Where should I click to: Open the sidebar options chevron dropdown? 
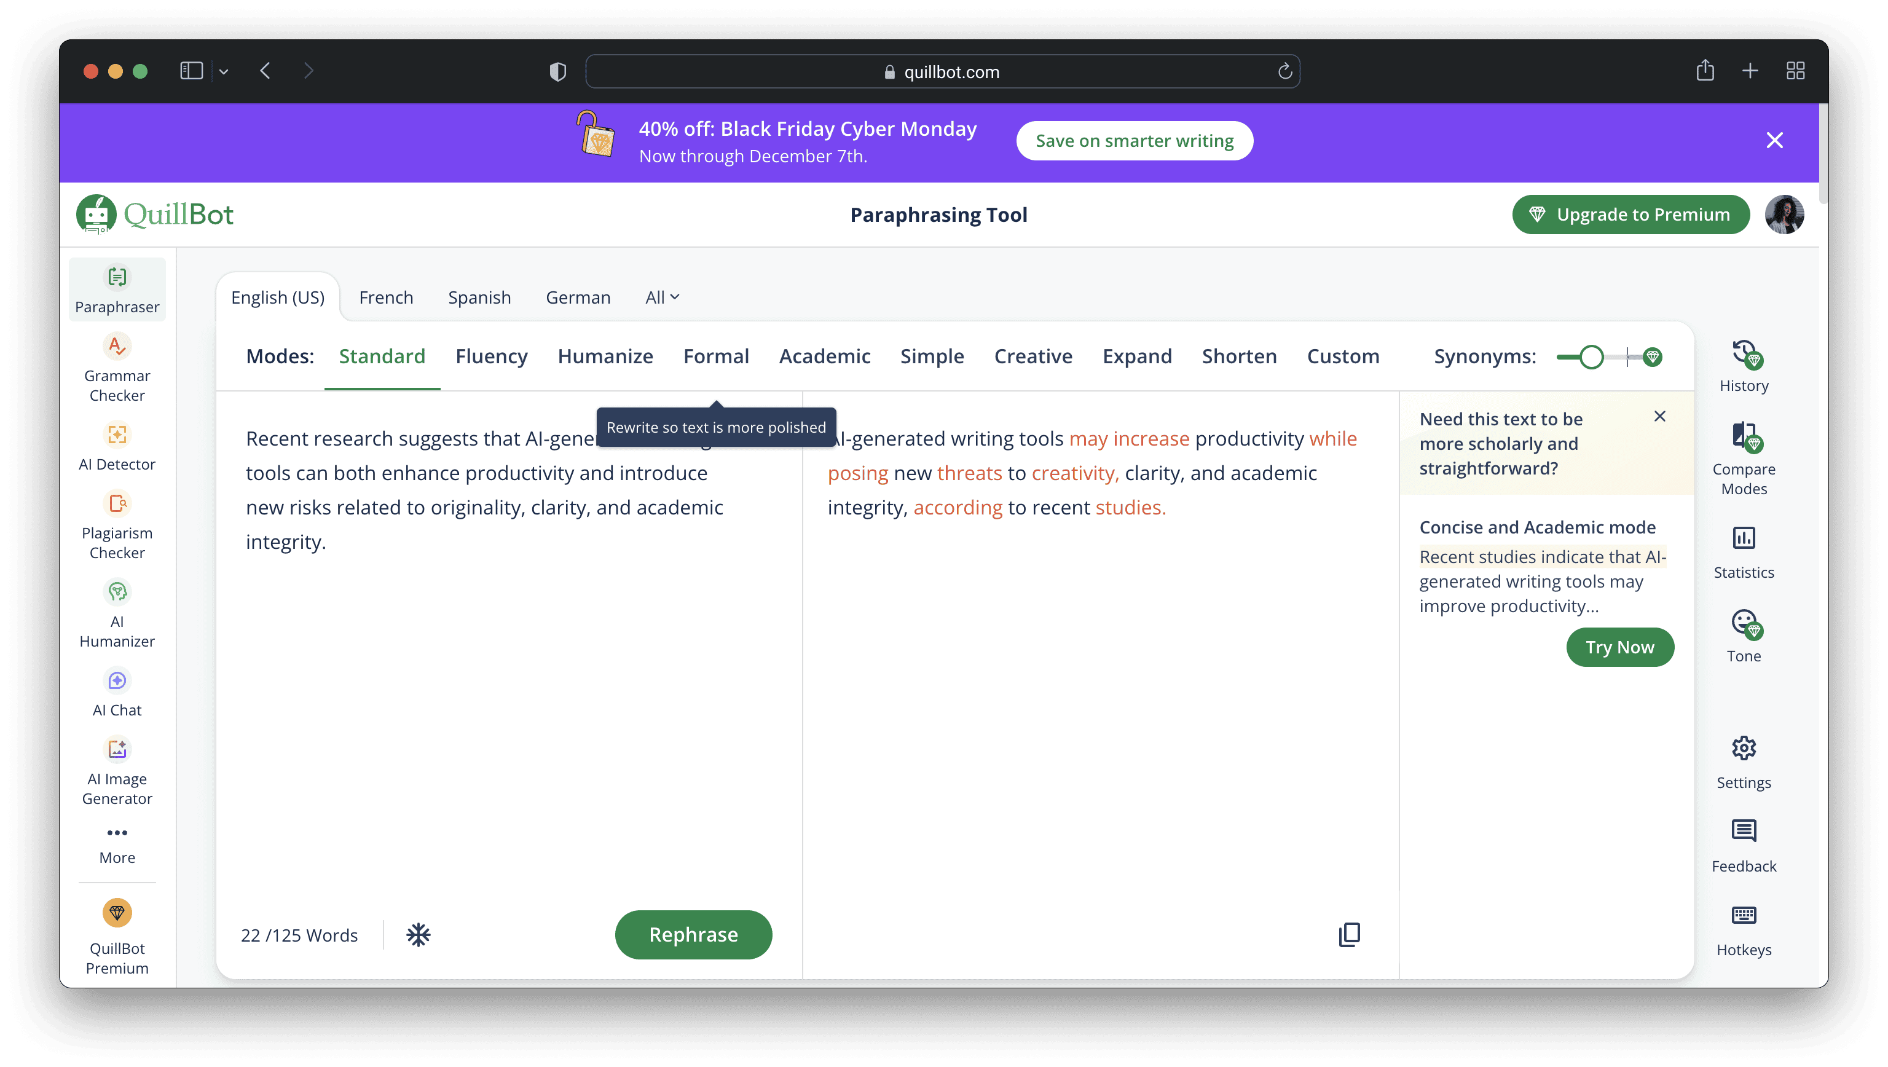pyautogui.click(x=224, y=72)
